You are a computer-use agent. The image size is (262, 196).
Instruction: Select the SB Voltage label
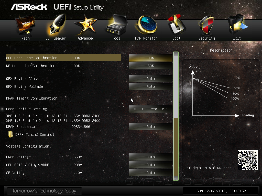click(x=16, y=173)
